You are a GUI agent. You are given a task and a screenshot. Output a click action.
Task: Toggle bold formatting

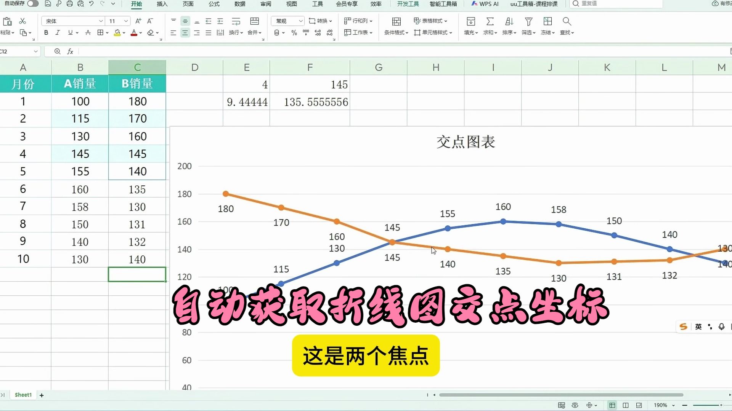46,33
